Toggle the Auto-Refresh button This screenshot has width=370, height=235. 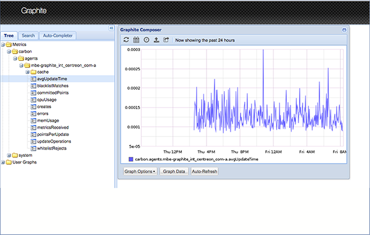coord(204,172)
